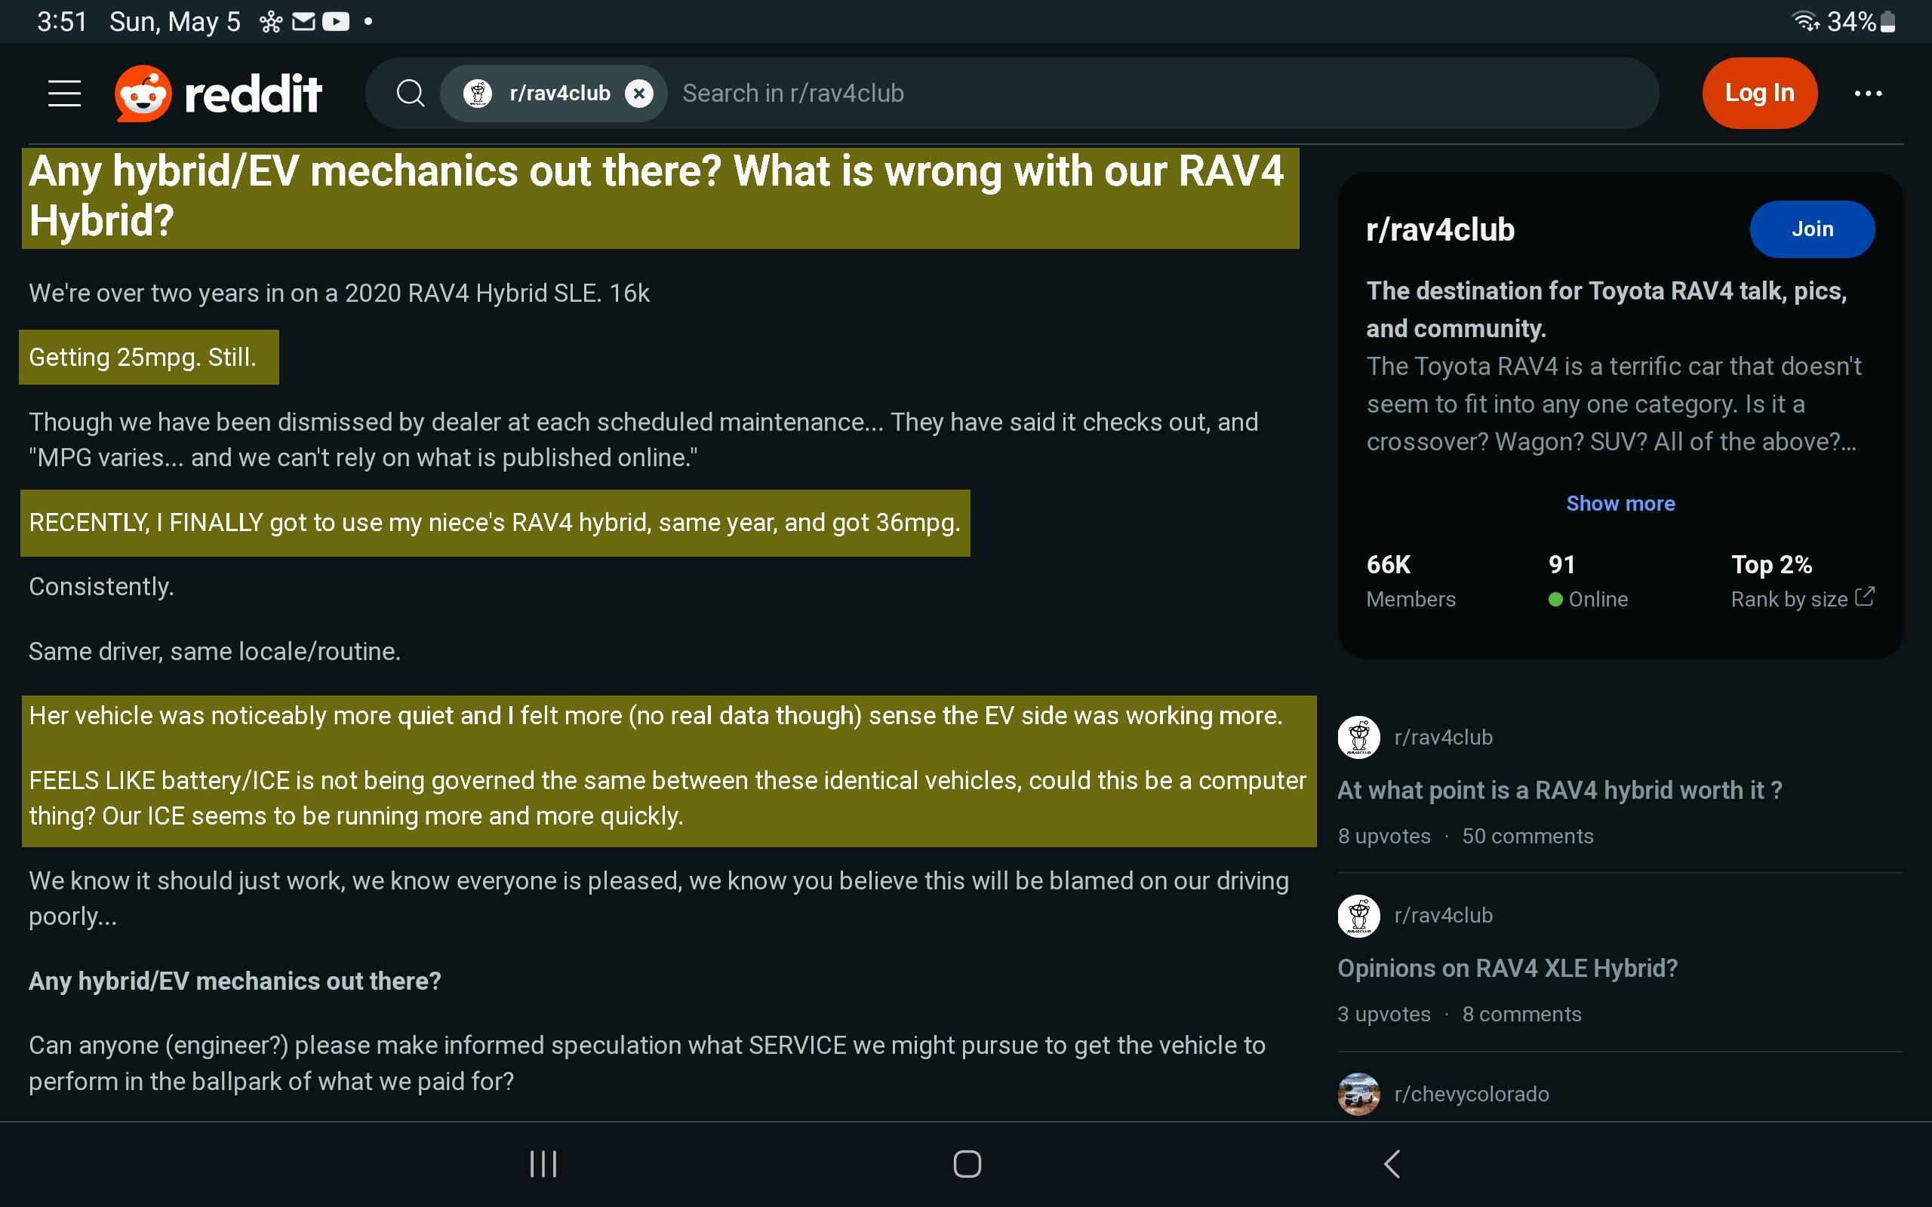The width and height of the screenshot is (1932, 1207).
Task: Tap the Android home button
Action: 967,1164
